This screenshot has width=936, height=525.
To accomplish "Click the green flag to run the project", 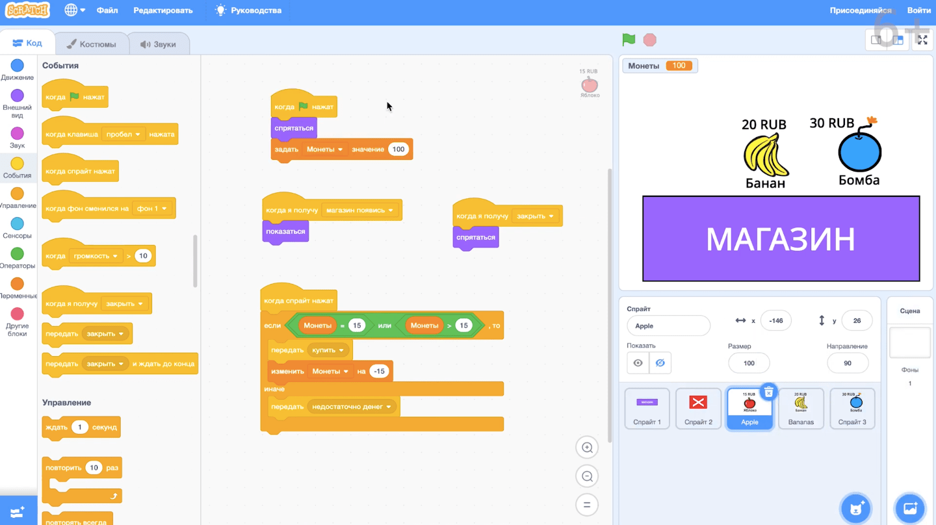I will (629, 40).
